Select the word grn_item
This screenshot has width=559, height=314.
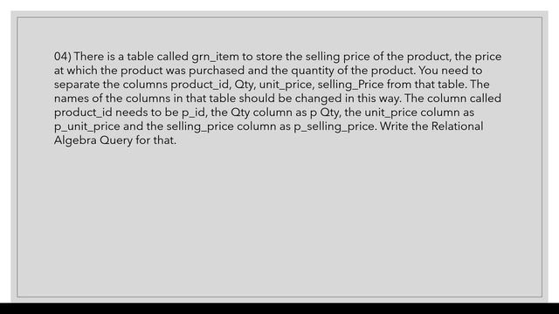point(216,57)
